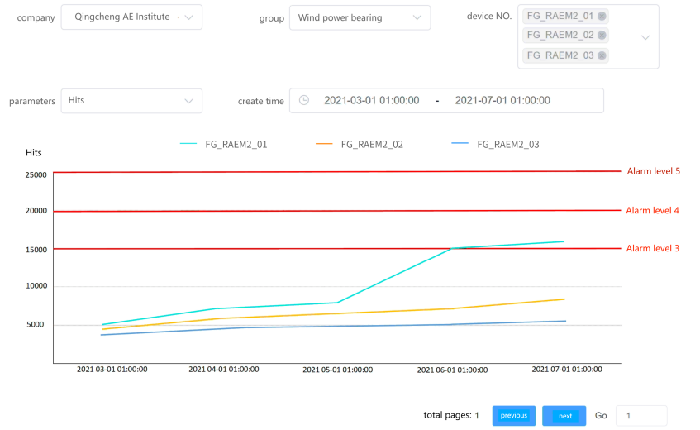Toggle FG_RAEM2_03 series in legend
Image resolution: width=700 pixels, height=430 pixels.
click(496, 144)
